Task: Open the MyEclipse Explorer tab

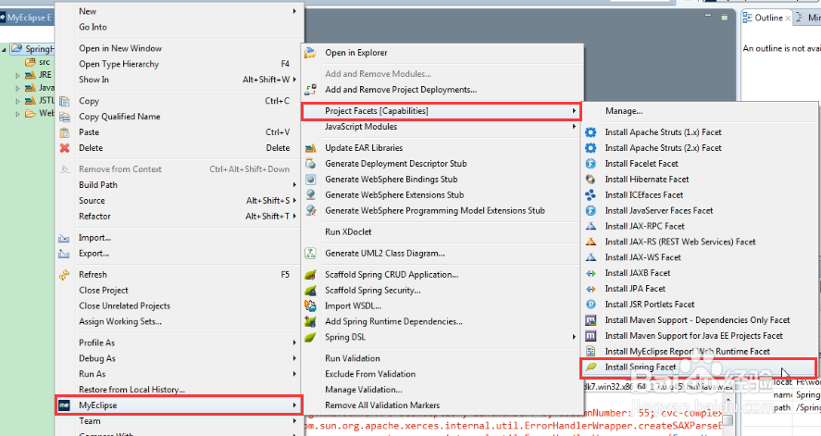Action: coord(26,18)
